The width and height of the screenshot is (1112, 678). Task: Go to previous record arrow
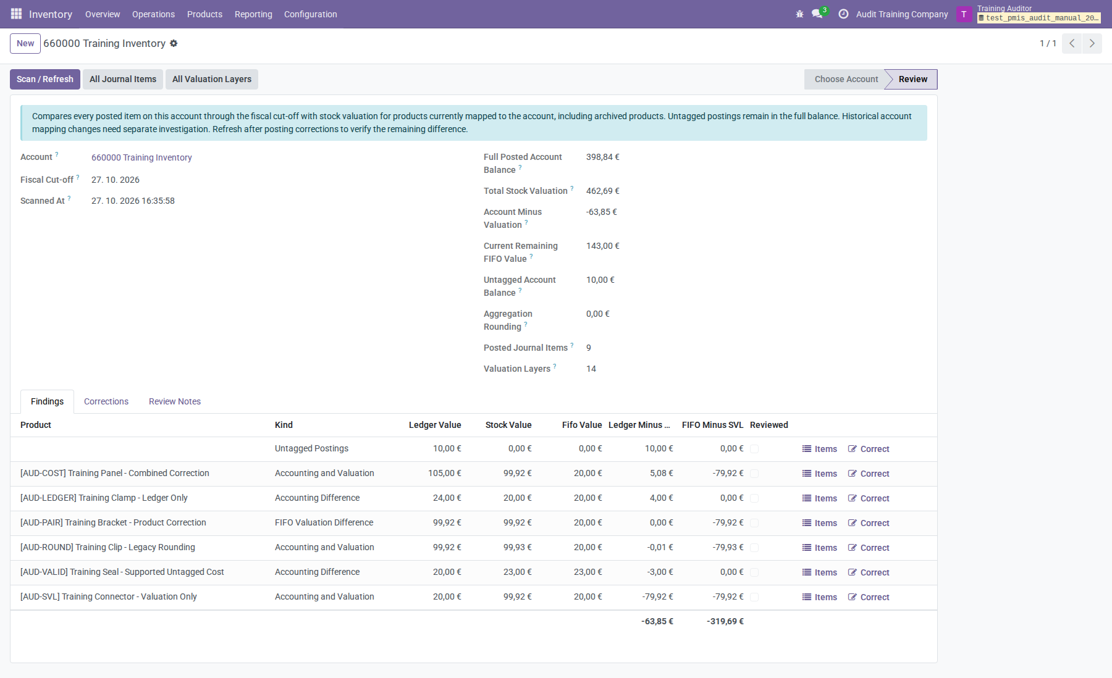coord(1072,43)
